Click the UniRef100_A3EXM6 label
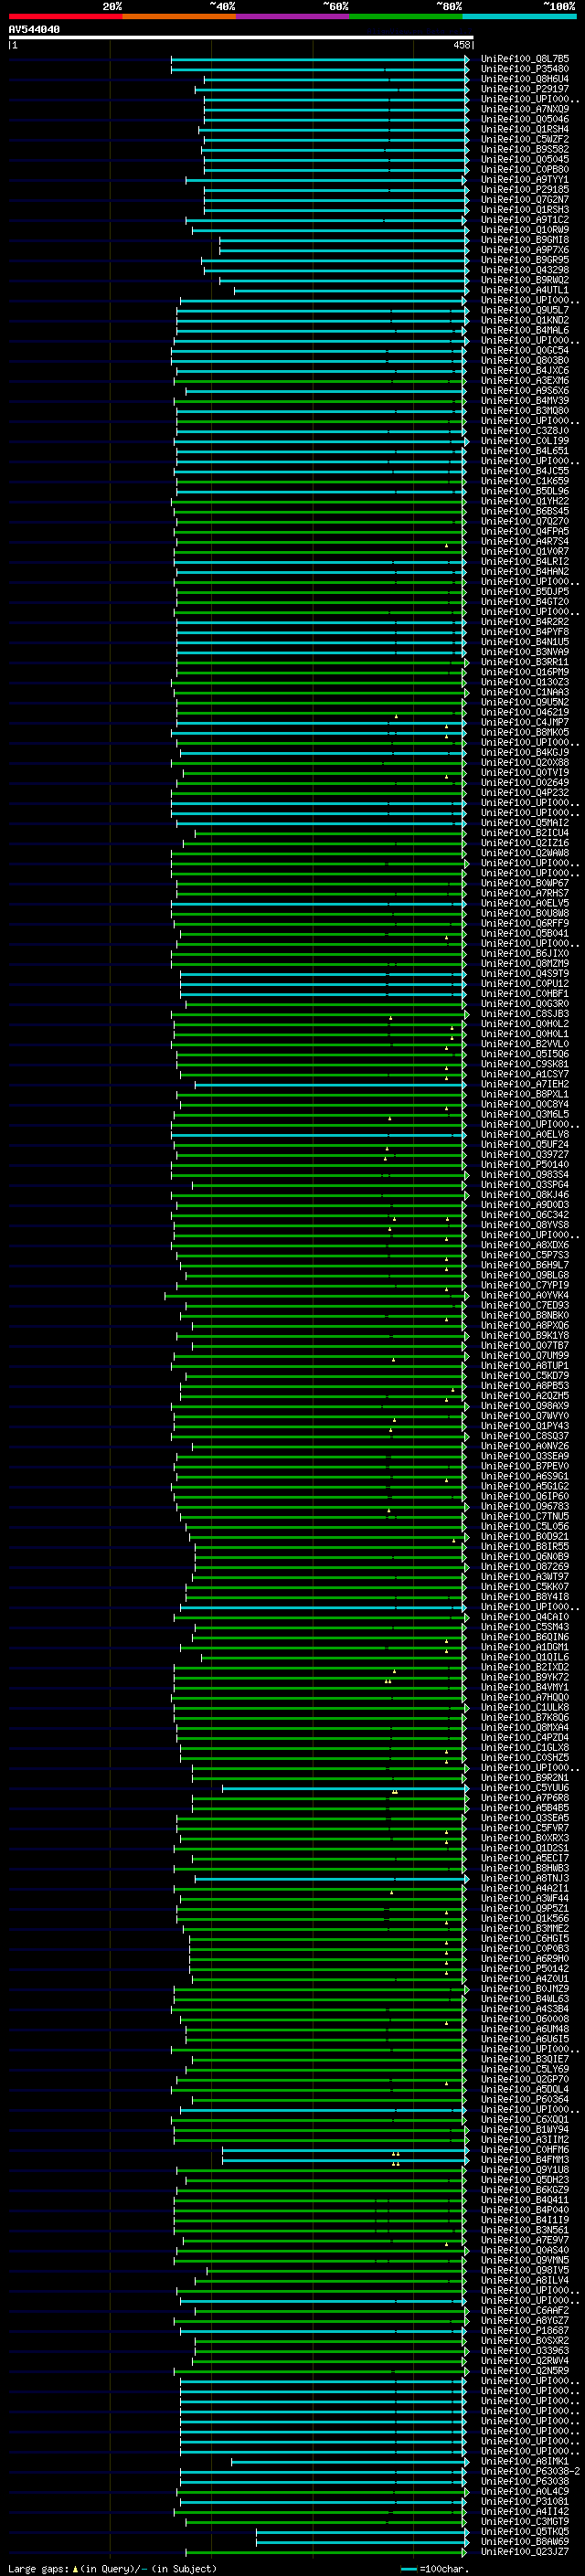The image size is (585, 2576). coord(525,381)
